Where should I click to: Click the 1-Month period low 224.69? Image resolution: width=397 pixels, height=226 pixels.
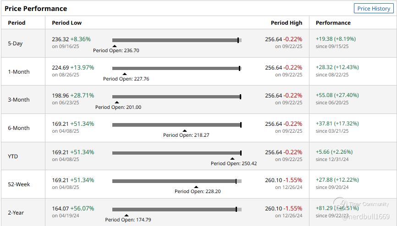(60, 67)
